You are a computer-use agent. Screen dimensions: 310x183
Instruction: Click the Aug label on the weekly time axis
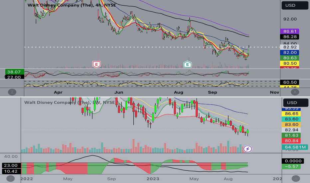pos(228,179)
